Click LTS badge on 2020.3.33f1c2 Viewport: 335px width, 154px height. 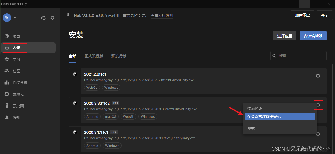pos(115,103)
